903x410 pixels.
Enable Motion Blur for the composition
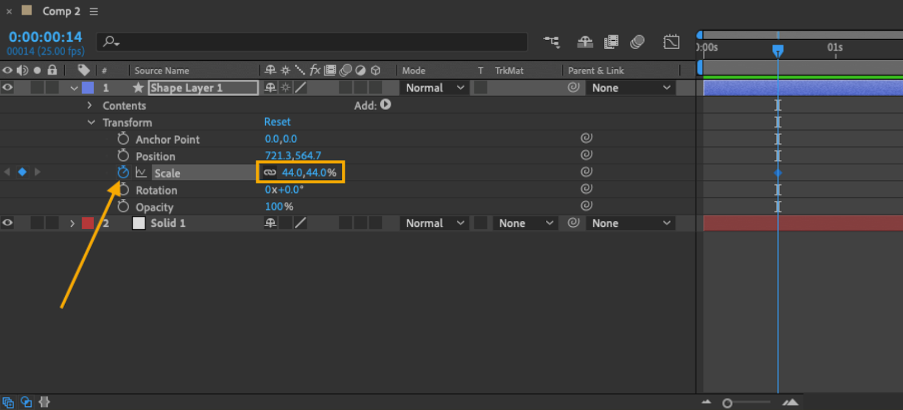(637, 42)
